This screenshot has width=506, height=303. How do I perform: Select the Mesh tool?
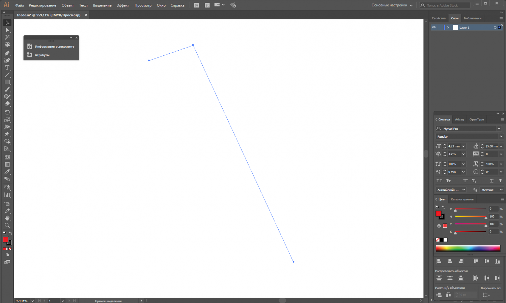[x=7, y=157]
